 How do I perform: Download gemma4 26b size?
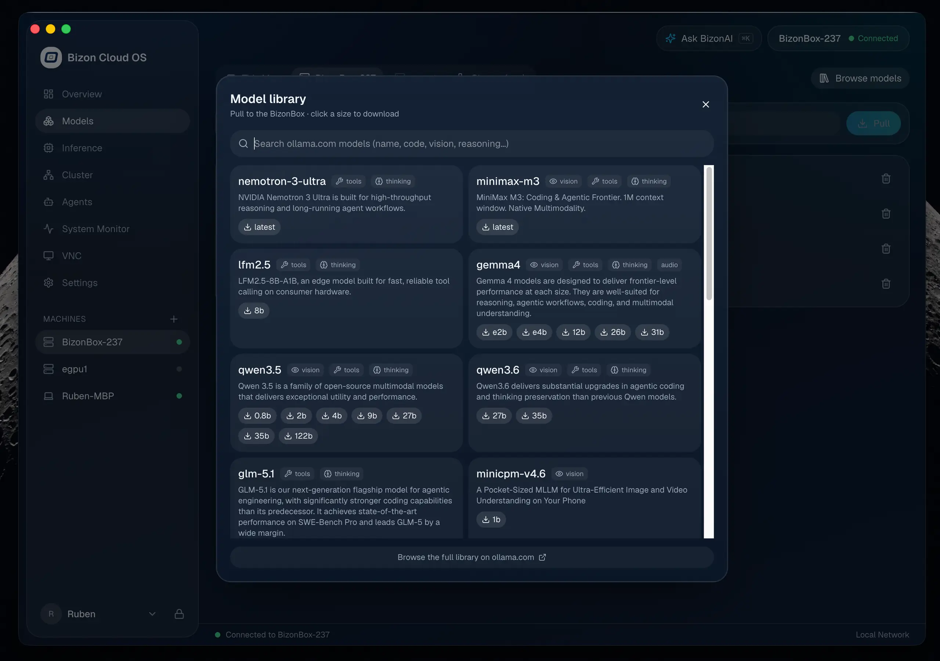pyautogui.click(x=612, y=332)
